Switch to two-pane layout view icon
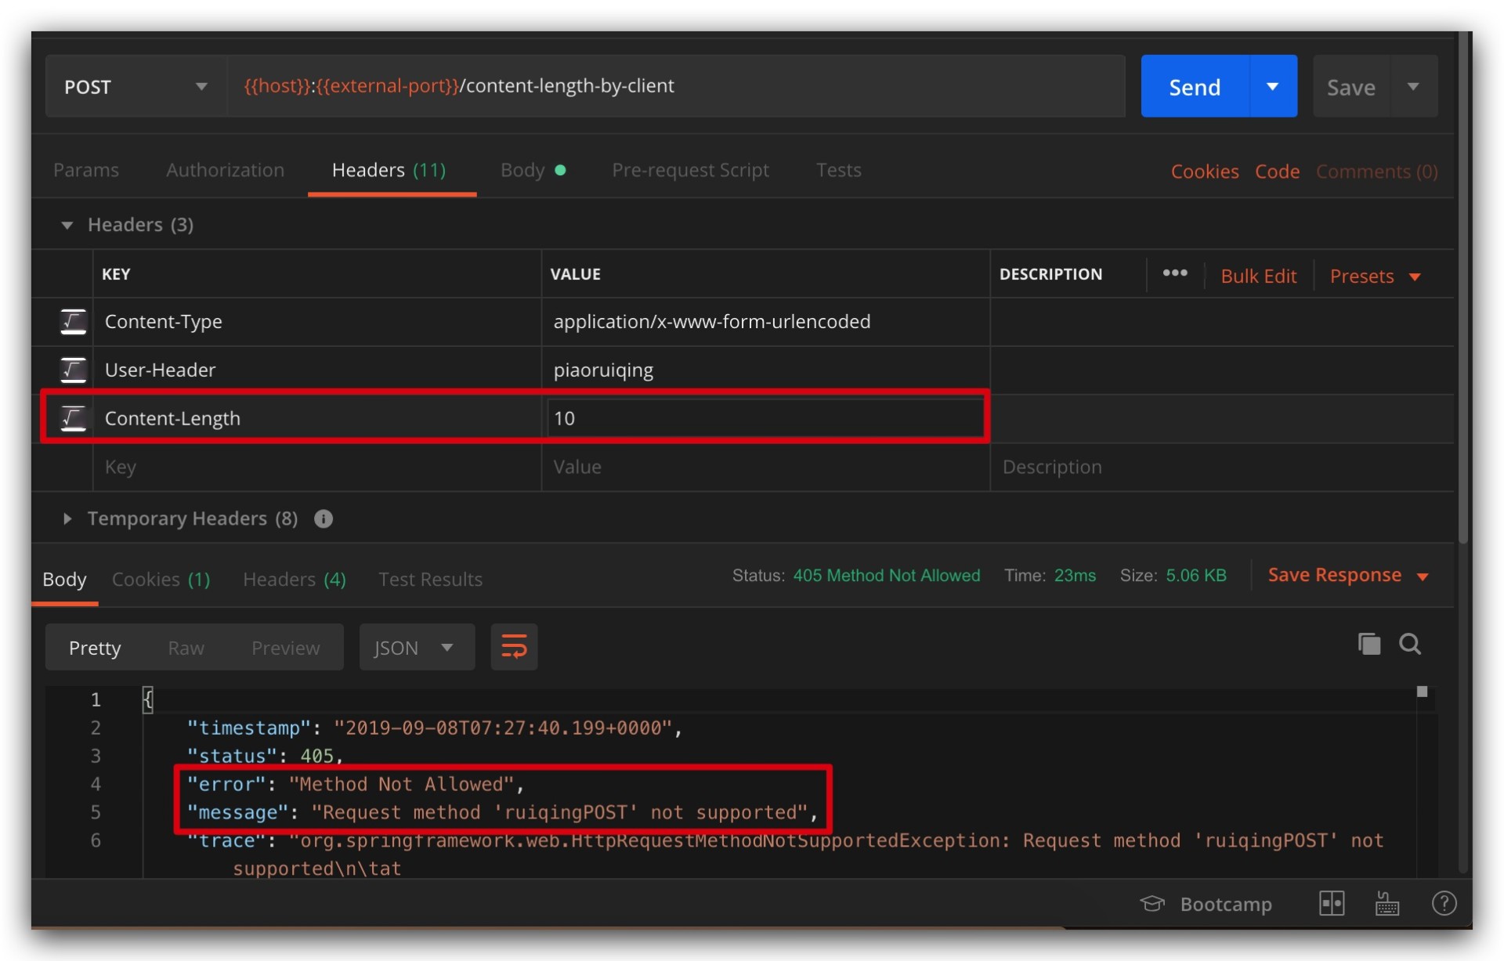 coord(1332,904)
